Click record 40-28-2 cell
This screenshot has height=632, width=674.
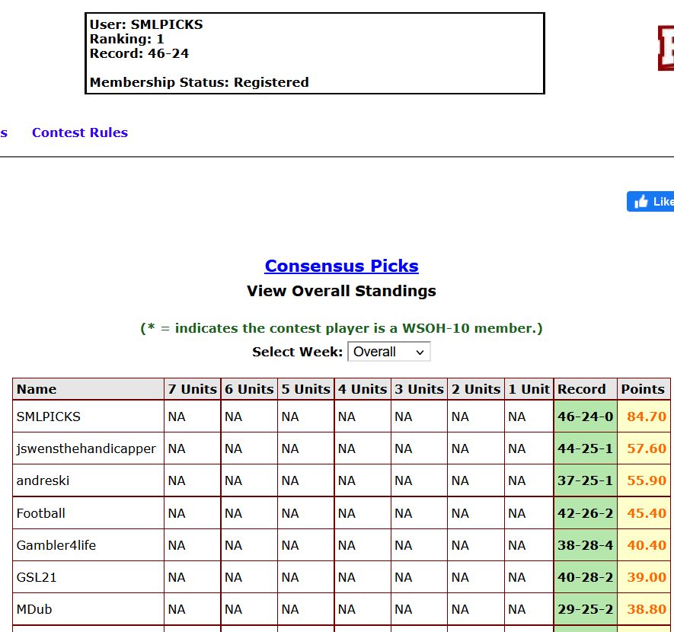click(586, 577)
